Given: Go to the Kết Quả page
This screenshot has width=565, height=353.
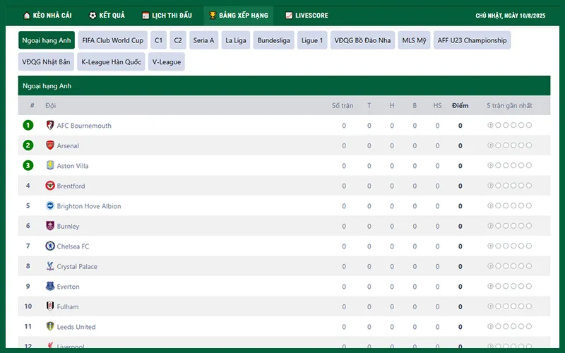Looking at the screenshot, I should [x=107, y=15].
